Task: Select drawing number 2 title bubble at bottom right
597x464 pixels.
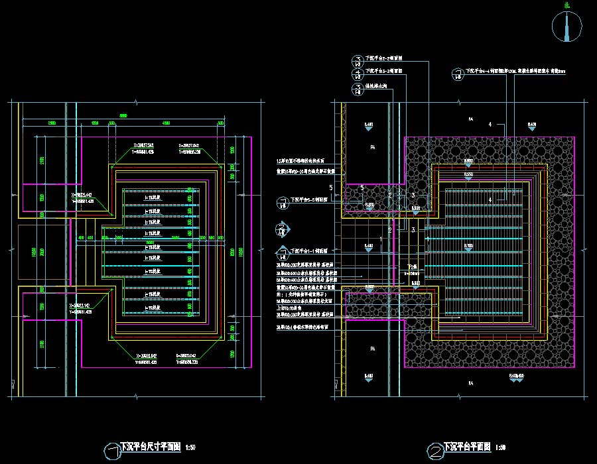Action: 434,451
